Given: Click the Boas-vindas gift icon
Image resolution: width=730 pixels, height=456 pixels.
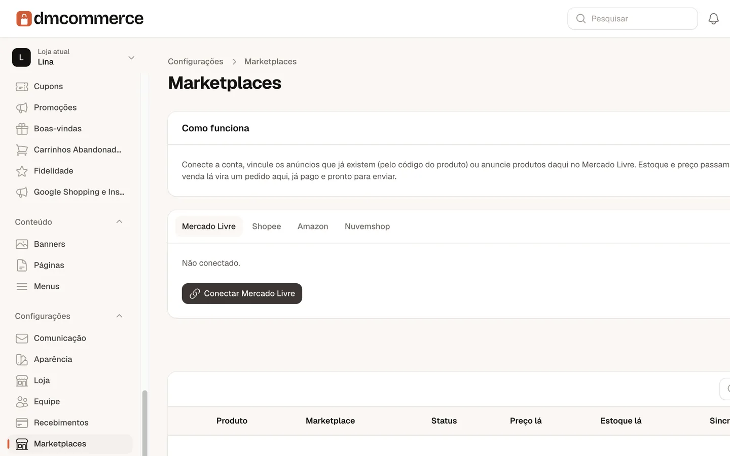Looking at the screenshot, I should coord(22,129).
